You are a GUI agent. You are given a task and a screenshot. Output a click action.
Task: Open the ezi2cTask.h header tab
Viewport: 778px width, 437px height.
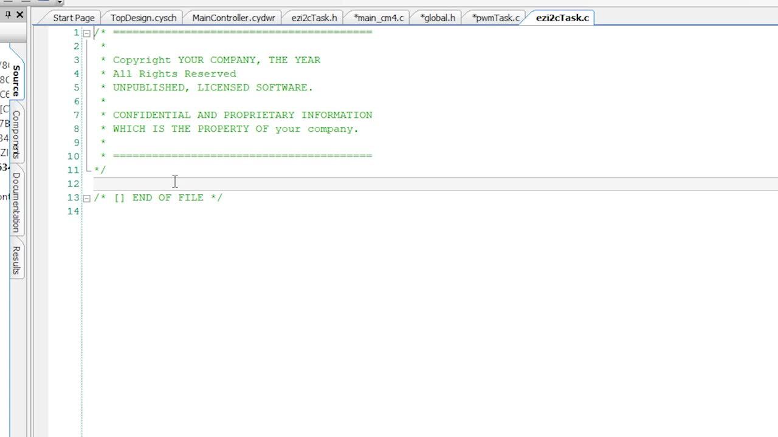[314, 18]
